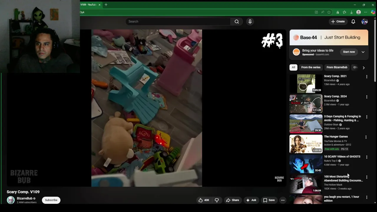Like the video with thumbs up (40K)
The width and height of the screenshot is (377, 212).
(204, 200)
